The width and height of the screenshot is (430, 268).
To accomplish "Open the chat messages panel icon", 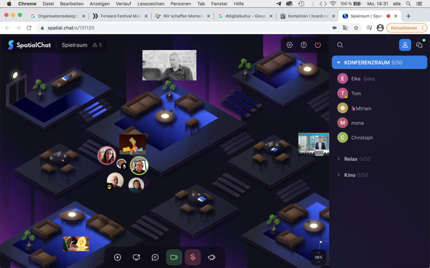I will click(x=419, y=45).
